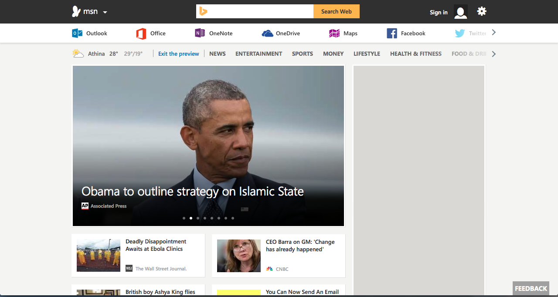Open the Office icon
The image size is (558, 297).
(x=141, y=33)
